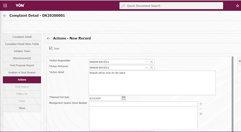Open the Attachments(0) tab

pos(22,58)
